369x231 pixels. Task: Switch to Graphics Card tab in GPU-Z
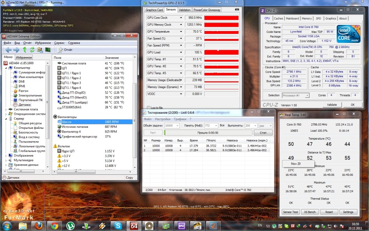pos(154,10)
